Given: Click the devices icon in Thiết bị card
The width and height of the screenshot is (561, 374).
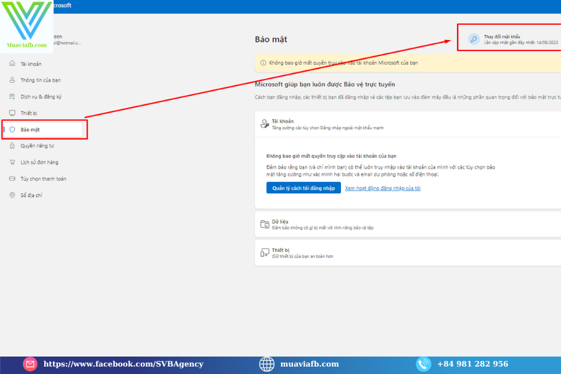Looking at the screenshot, I should [x=265, y=252].
